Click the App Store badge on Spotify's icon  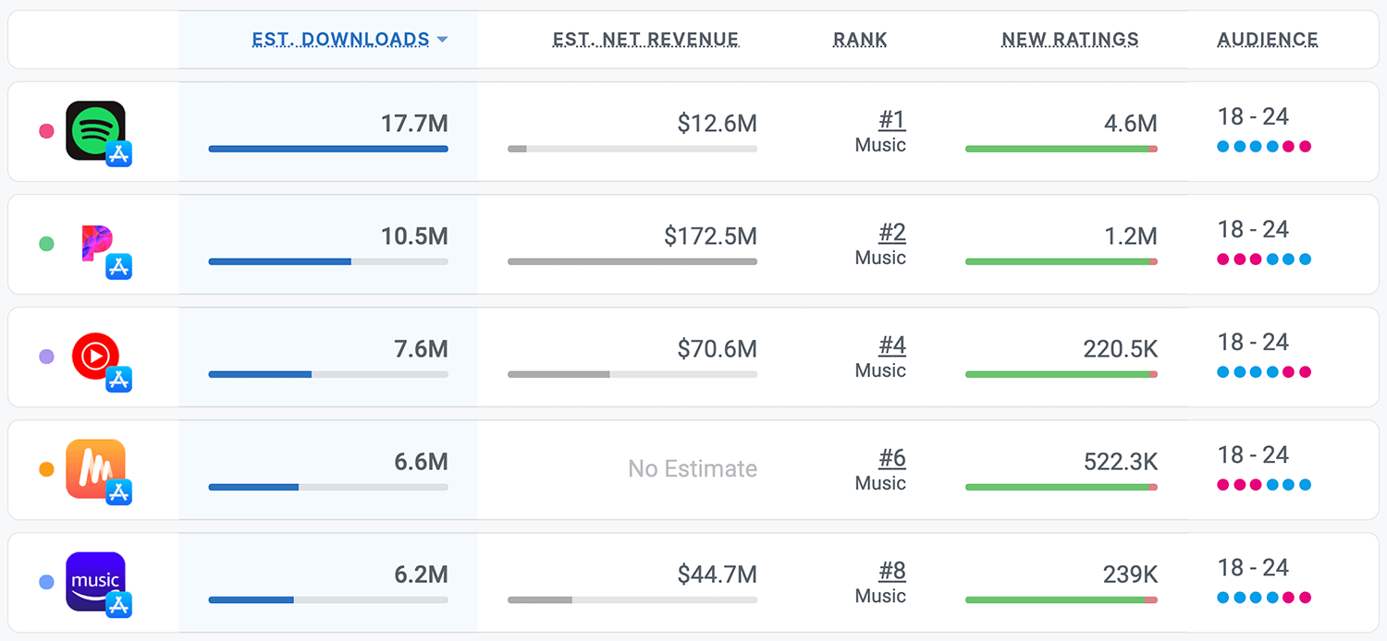(118, 154)
